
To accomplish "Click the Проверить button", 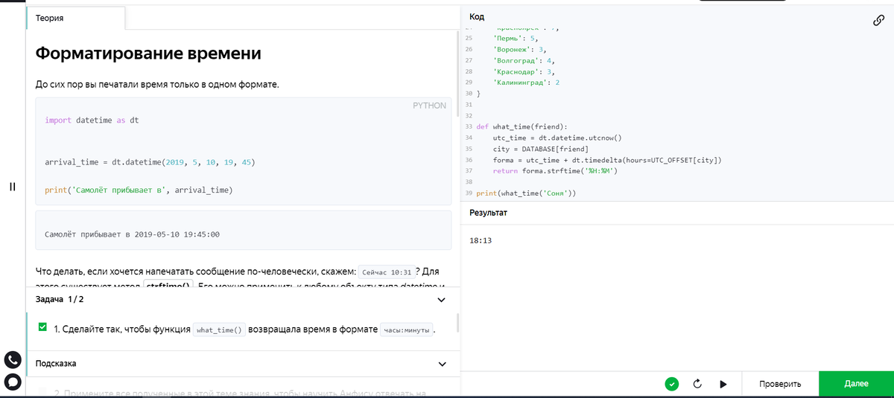I will pos(780,384).
